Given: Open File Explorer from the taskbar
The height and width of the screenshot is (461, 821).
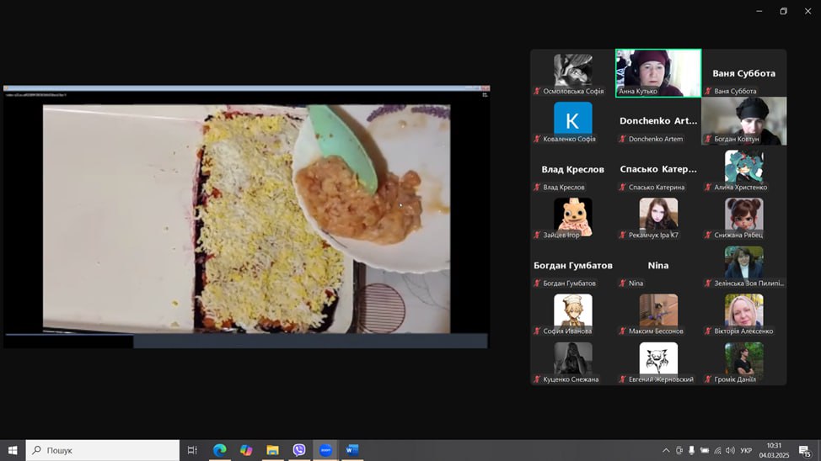Looking at the screenshot, I should (x=272, y=450).
